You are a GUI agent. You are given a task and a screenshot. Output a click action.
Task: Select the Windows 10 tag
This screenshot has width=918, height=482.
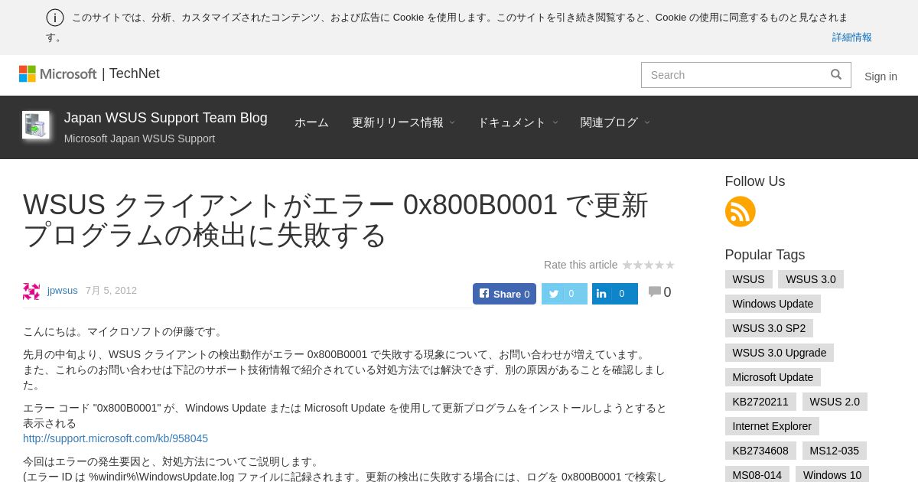(832, 474)
